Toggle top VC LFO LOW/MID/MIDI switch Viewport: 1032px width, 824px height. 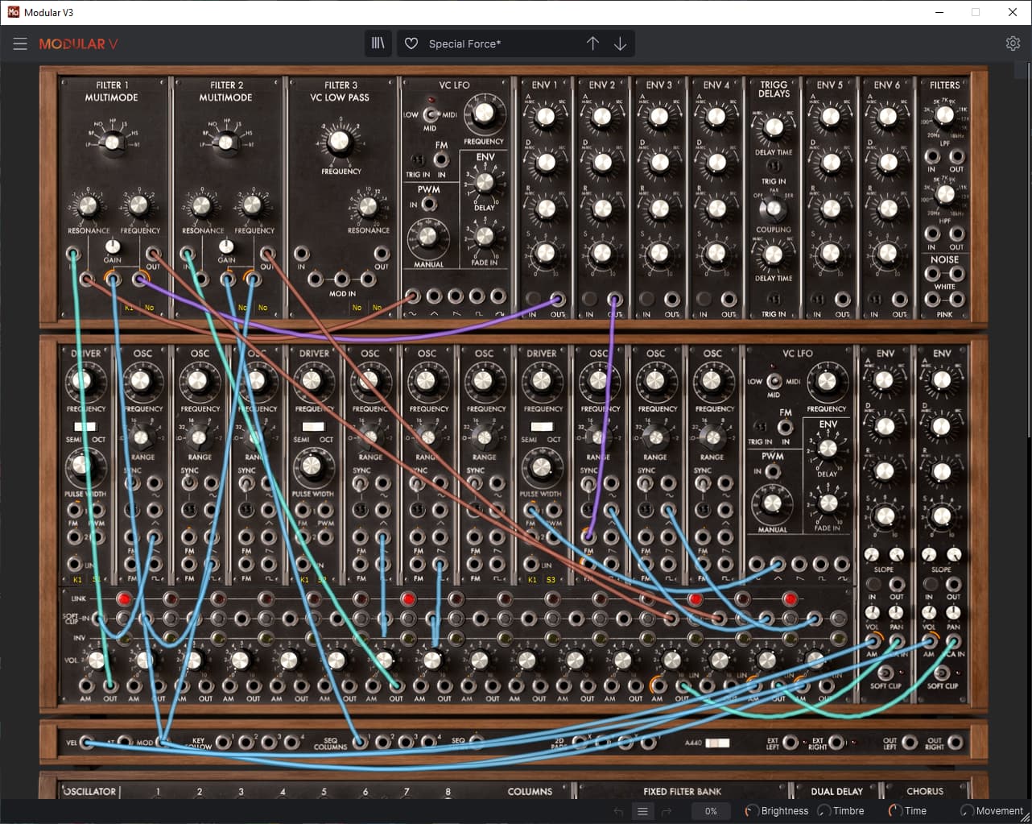[430, 114]
